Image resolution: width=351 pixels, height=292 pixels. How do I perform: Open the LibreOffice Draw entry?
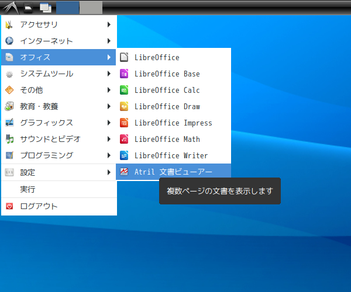pyautogui.click(x=174, y=106)
